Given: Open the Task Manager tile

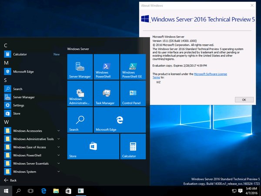Looking at the screenshot, I should coord(107,94).
